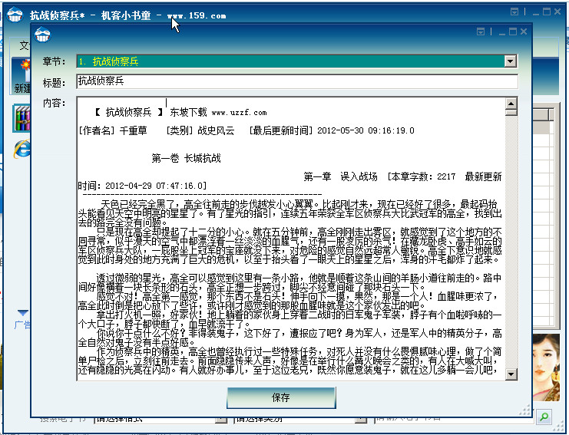Image resolution: width=569 pixels, height=435 pixels.
Task: Click the 标题 title input field
Action: point(297,81)
